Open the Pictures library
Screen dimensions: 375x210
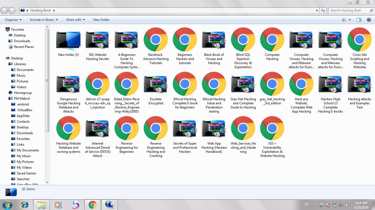click(x=20, y=81)
